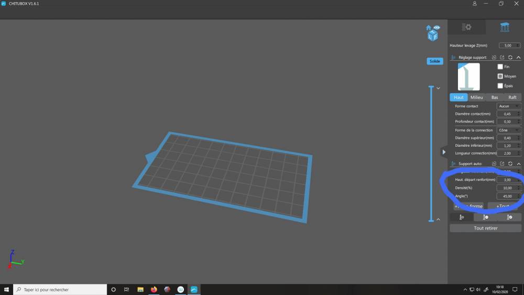
Task: Collapse the Réglage support section
Action: pos(519,58)
